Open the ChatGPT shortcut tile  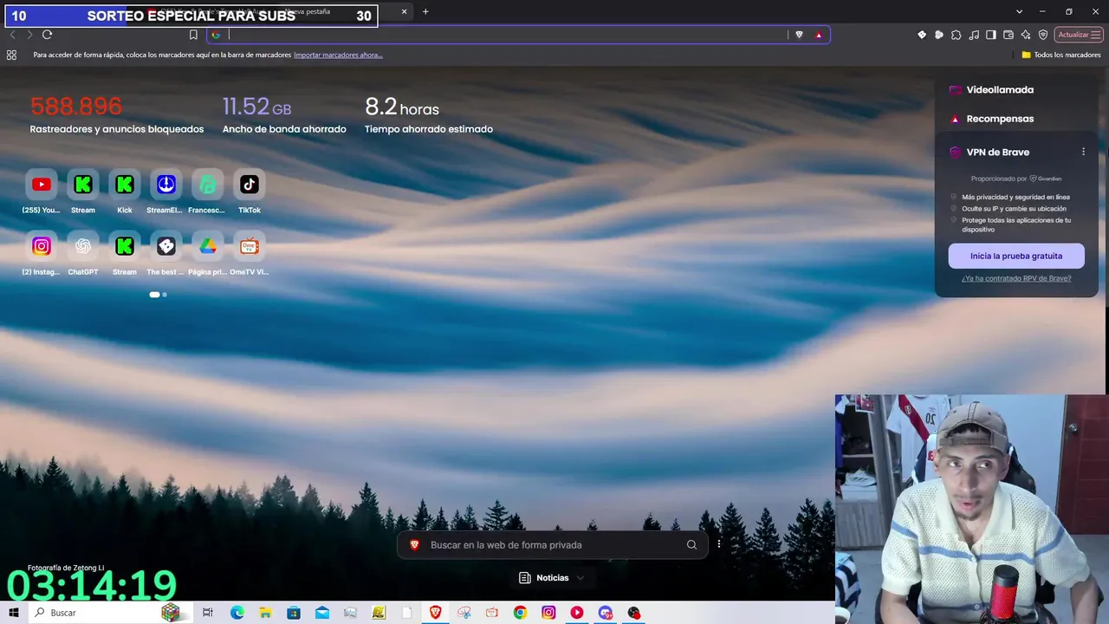pyautogui.click(x=83, y=246)
